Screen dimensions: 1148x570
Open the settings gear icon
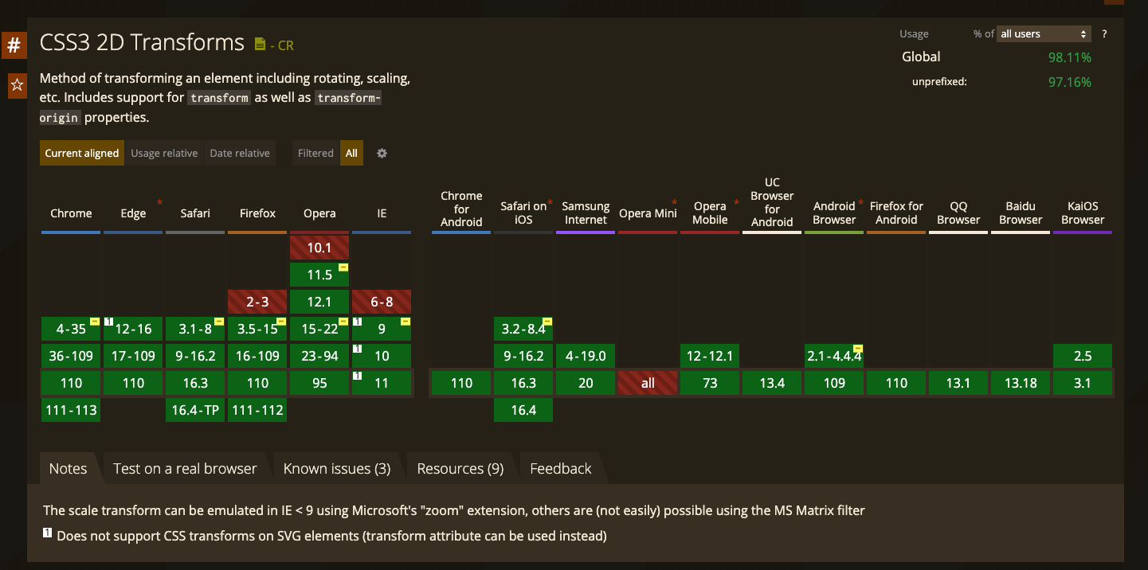[x=382, y=154]
